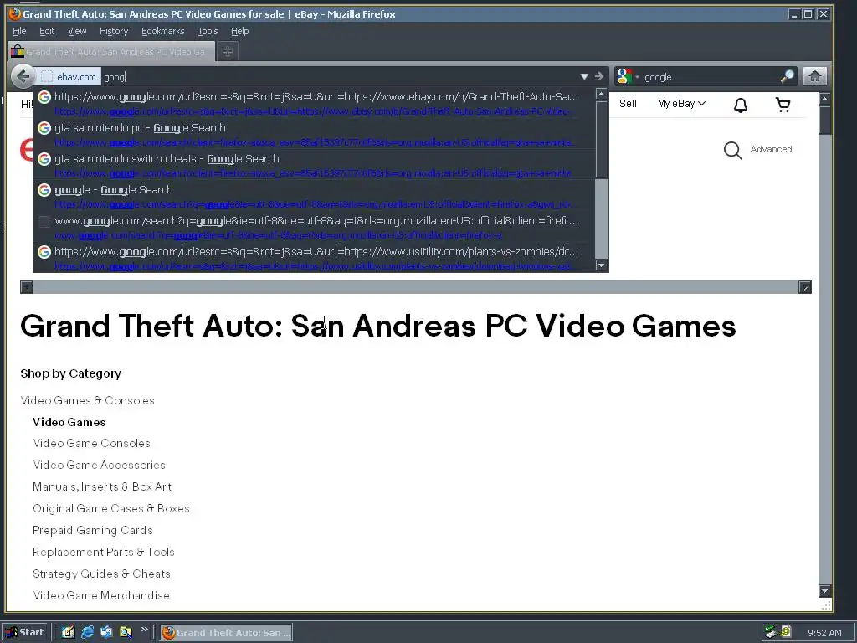Click the right corner button on gray banner bar
857x643 pixels.
(x=805, y=287)
